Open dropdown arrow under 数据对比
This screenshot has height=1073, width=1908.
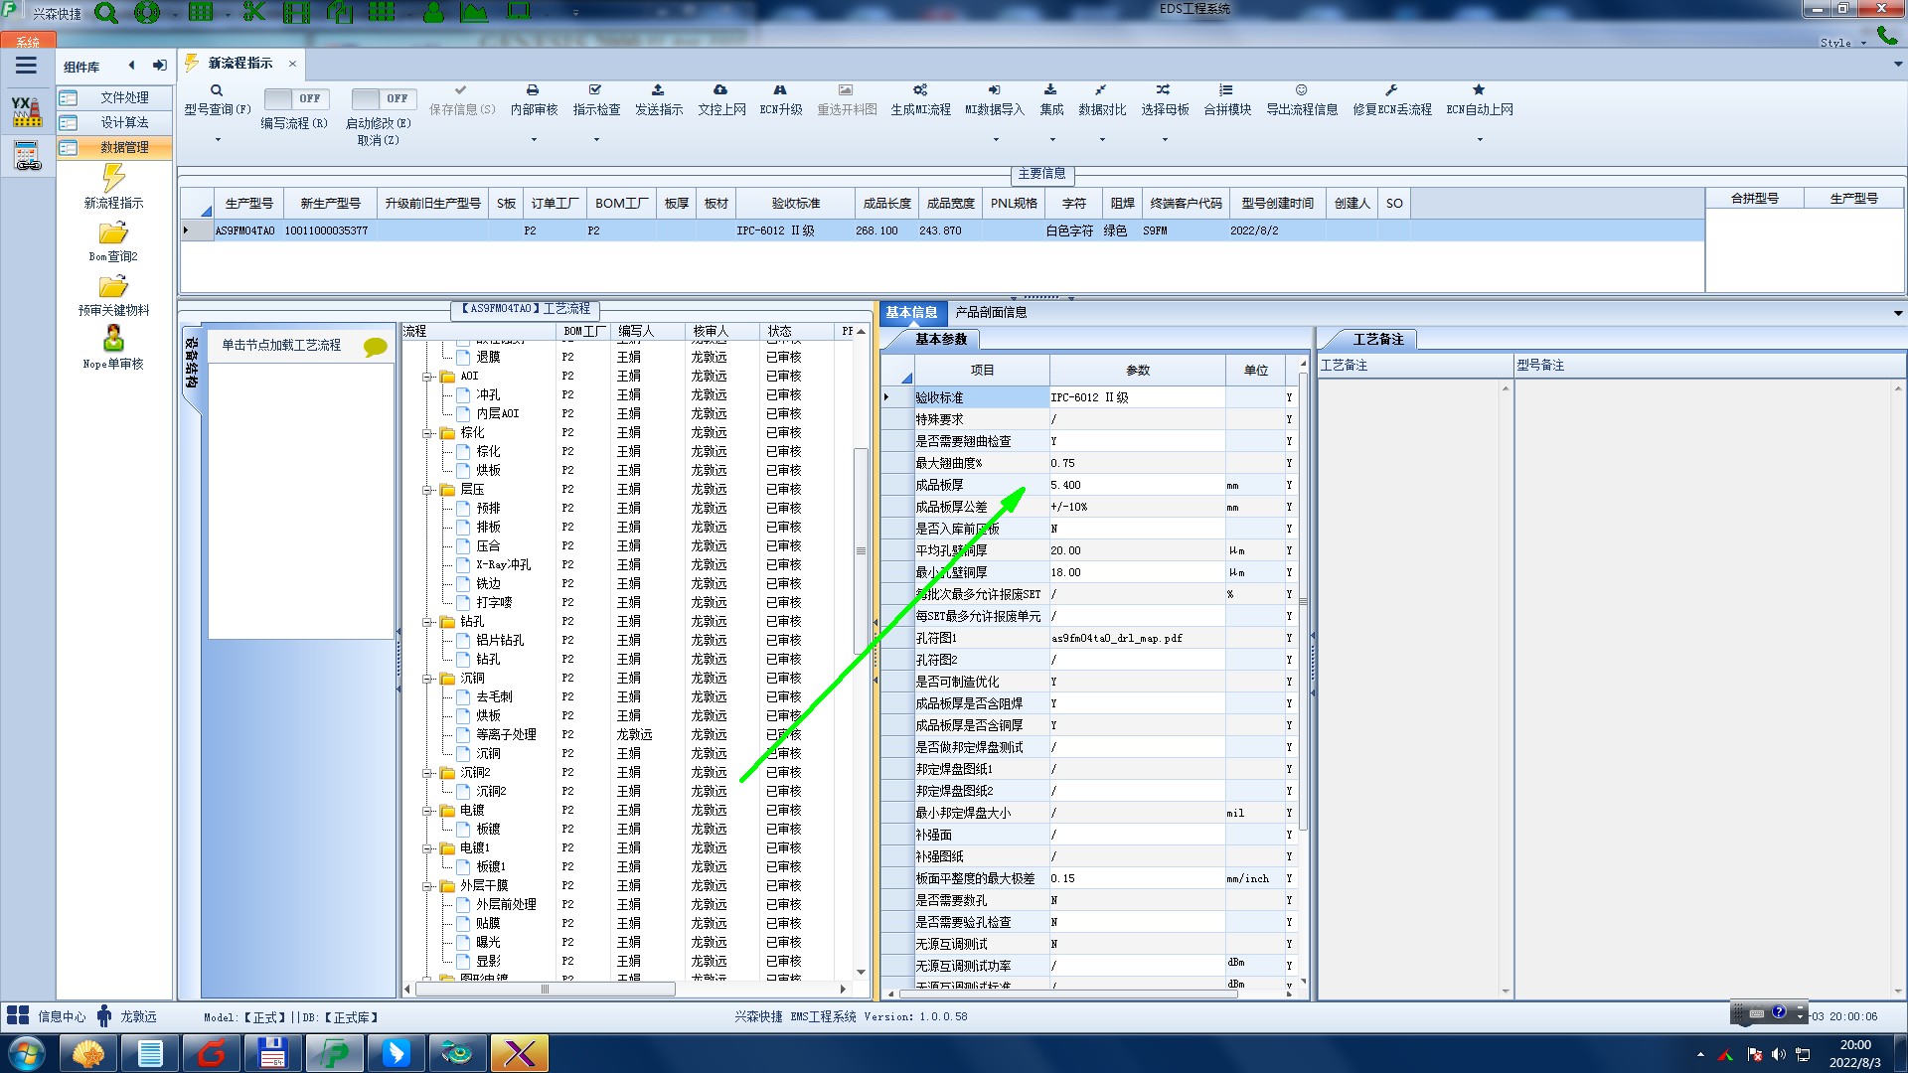[1102, 139]
